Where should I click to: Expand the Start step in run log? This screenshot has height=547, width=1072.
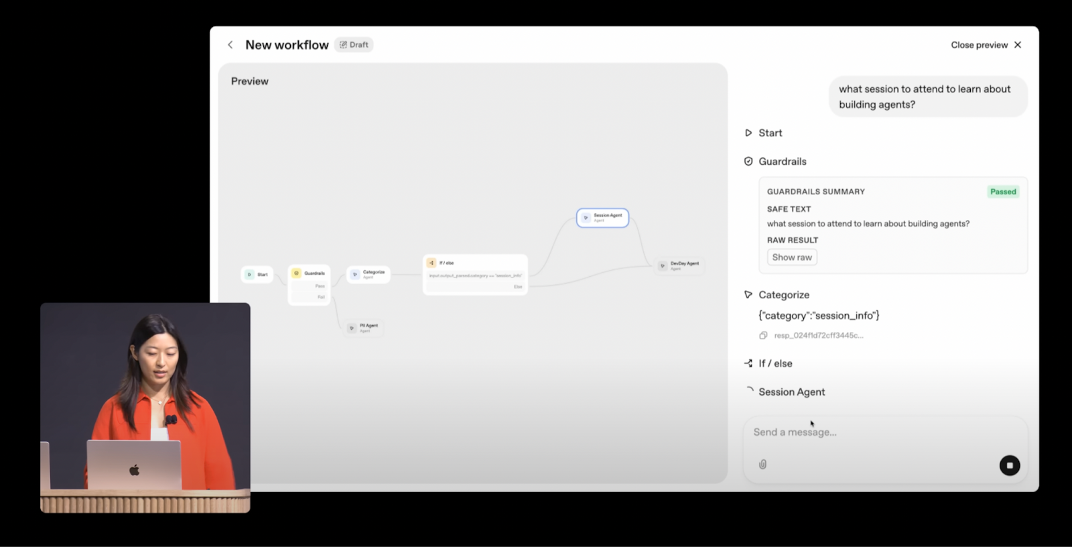click(x=770, y=133)
